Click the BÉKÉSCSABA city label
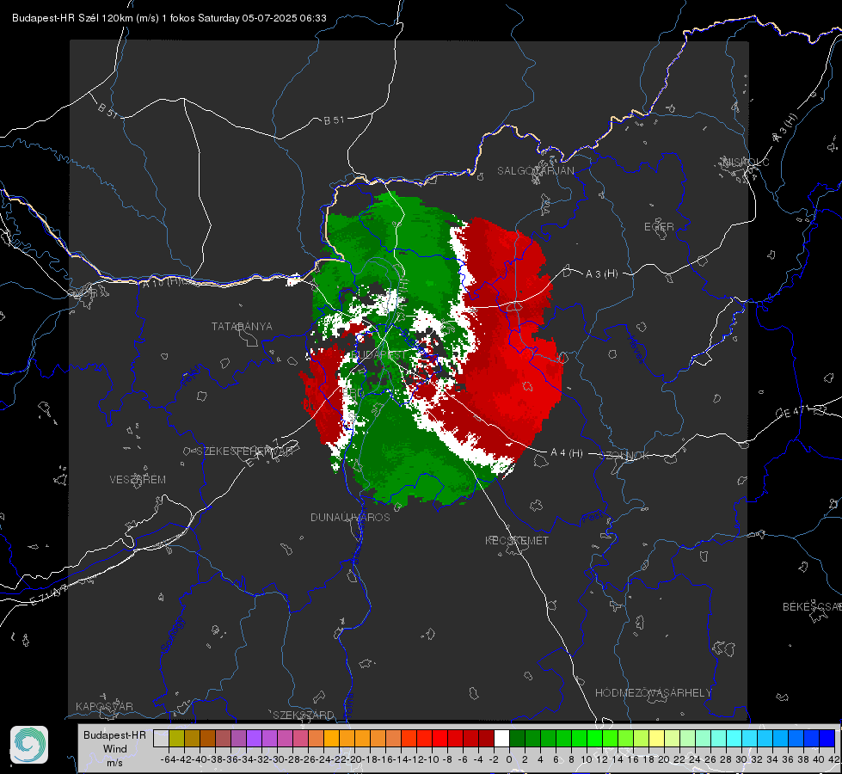The image size is (842, 774). click(x=812, y=606)
